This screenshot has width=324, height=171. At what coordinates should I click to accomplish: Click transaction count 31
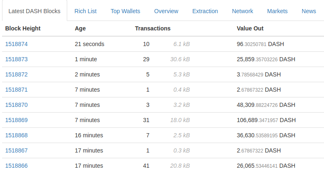[146, 120]
